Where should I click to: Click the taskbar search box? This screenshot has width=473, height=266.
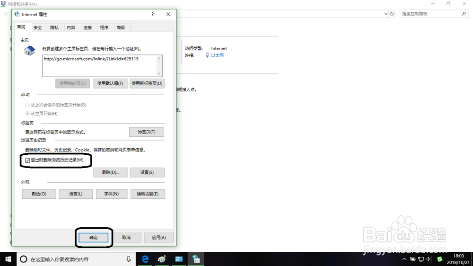(x=76, y=259)
